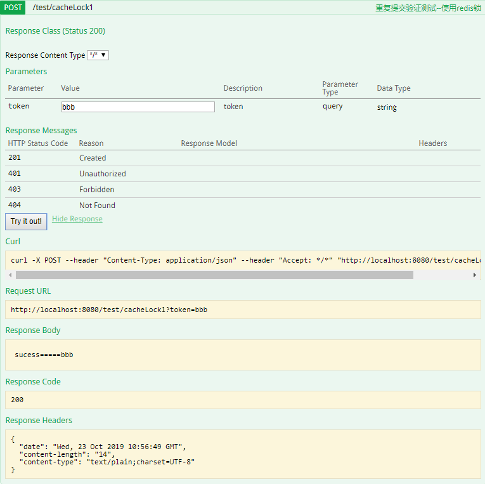Click the Parameters section heading
The image size is (485, 484).
26,72
